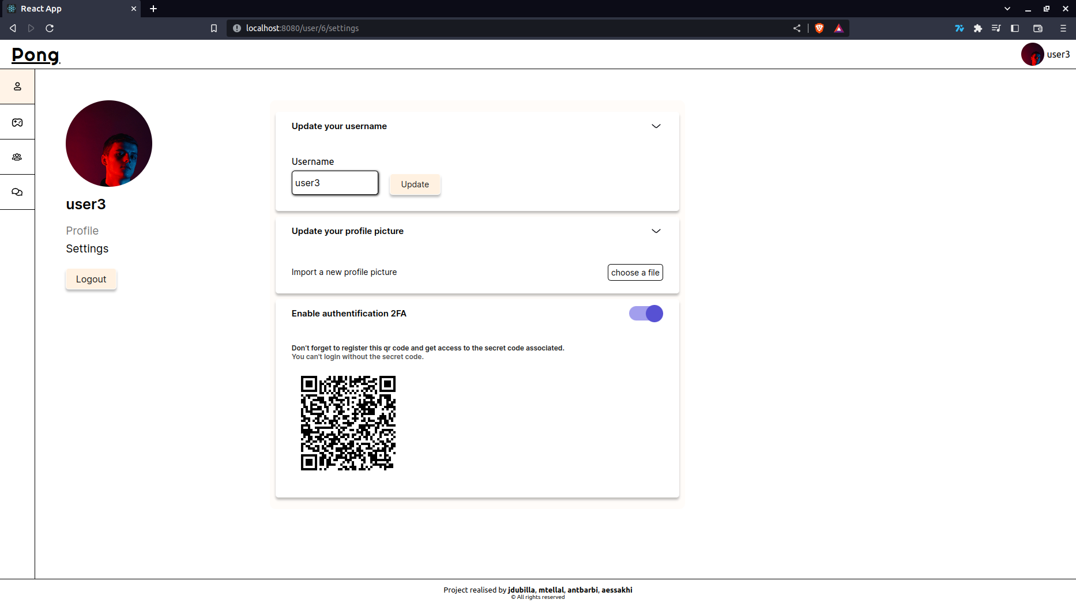Click the share icon in address bar
This screenshot has width=1076, height=607.
tap(796, 28)
